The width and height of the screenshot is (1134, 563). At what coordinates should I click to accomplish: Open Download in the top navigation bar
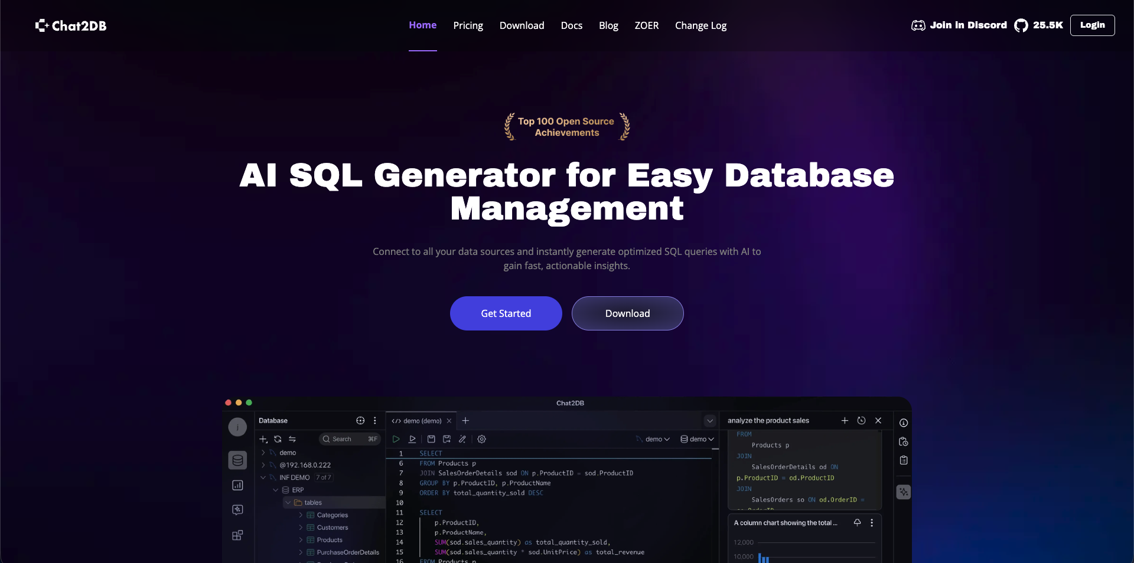coord(522,25)
